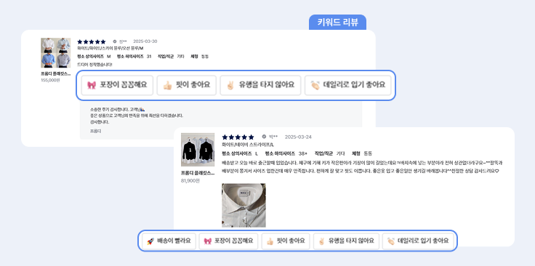
Task: Open the four-shirt product thumbnail priced 155,000원
Action: (56, 53)
